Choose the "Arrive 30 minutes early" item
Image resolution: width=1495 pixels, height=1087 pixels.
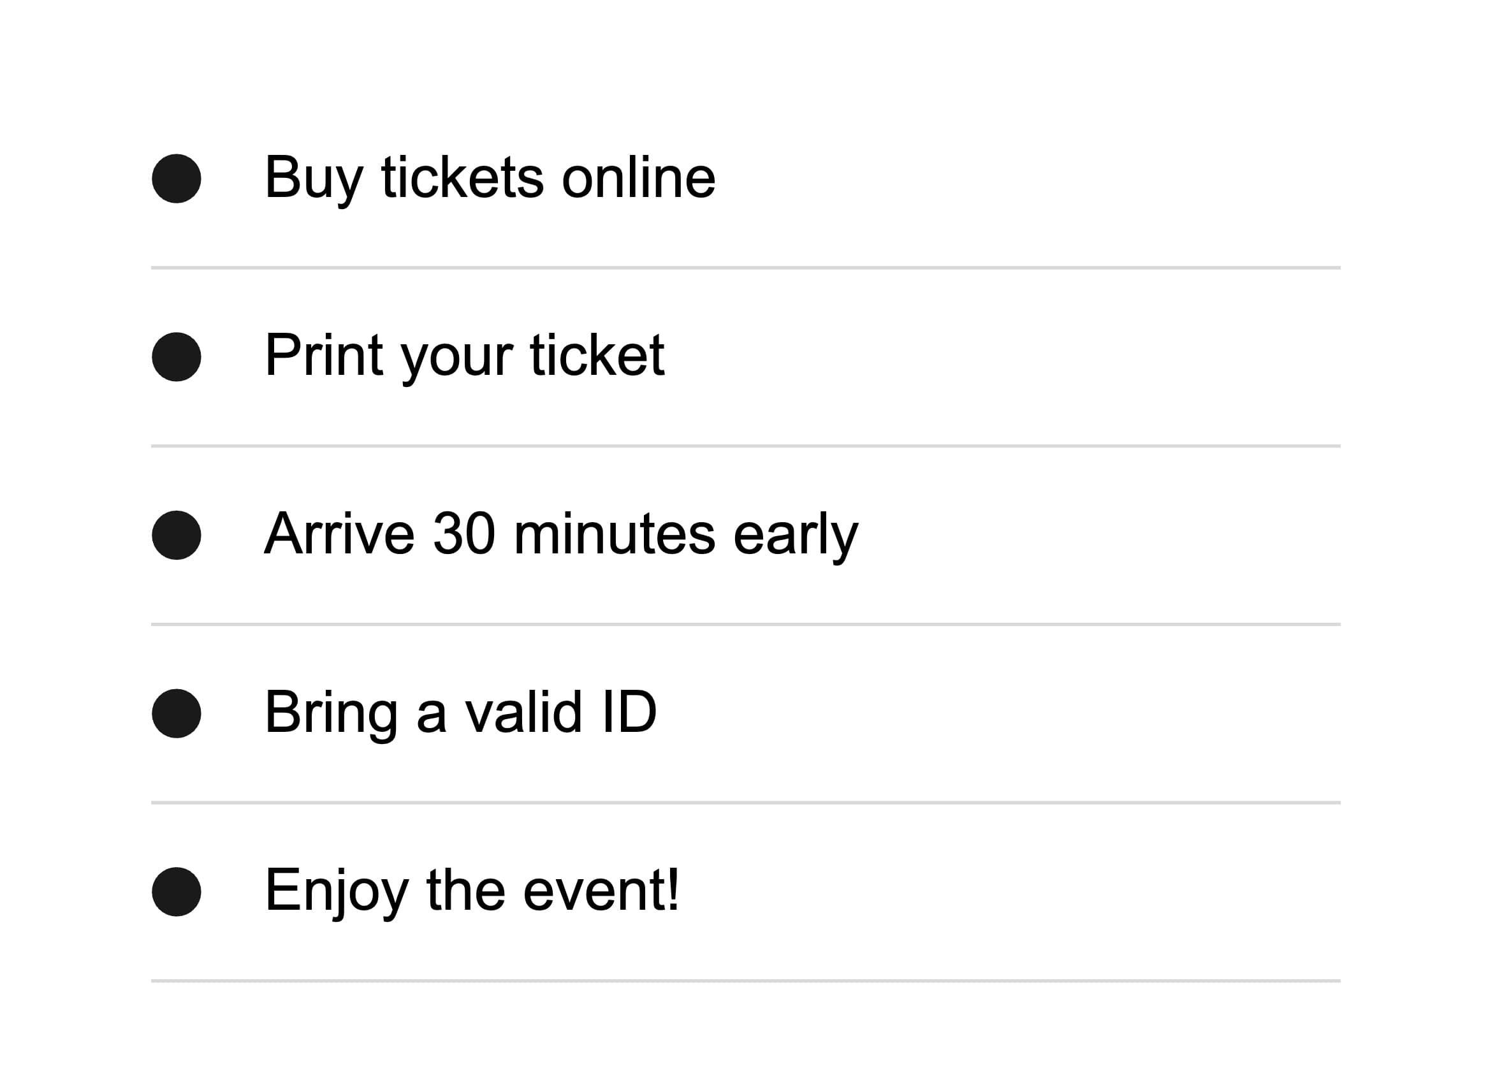(x=560, y=534)
